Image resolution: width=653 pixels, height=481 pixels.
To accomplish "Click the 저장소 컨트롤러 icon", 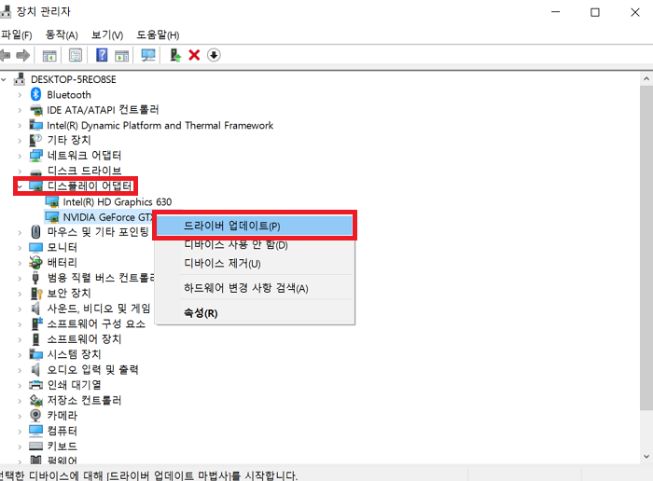I will click(35, 400).
